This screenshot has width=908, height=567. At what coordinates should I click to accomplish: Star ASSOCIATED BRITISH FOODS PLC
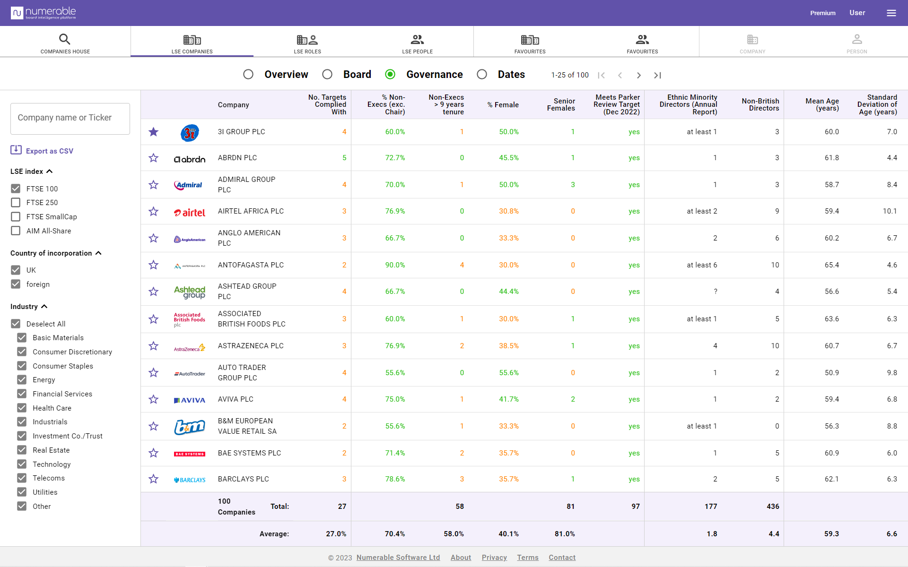click(x=153, y=319)
